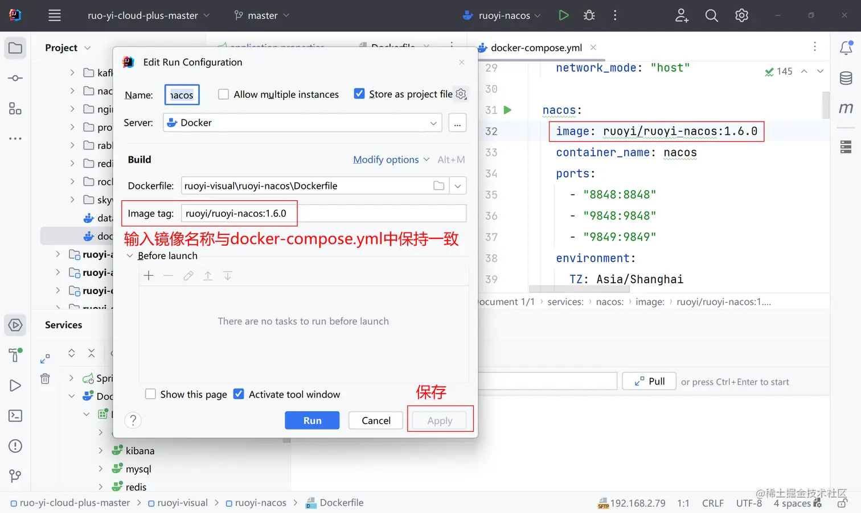Open the main hamburger menu

pyautogui.click(x=55, y=15)
